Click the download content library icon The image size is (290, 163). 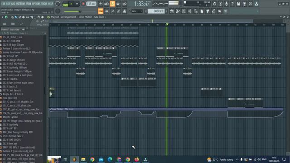tap(256, 4)
